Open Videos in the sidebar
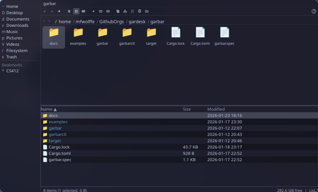 click(x=13, y=44)
